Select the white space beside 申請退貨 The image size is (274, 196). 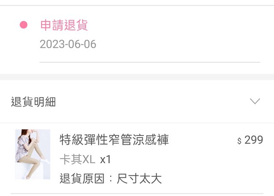click(x=175, y=25)
